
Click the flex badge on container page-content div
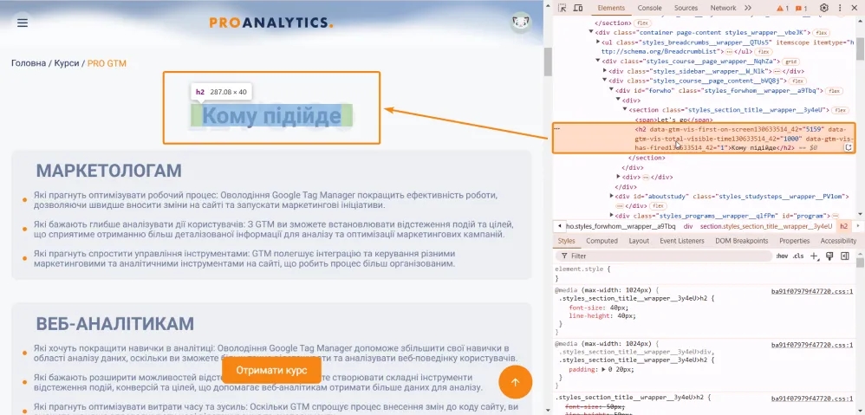pos(822,33)
